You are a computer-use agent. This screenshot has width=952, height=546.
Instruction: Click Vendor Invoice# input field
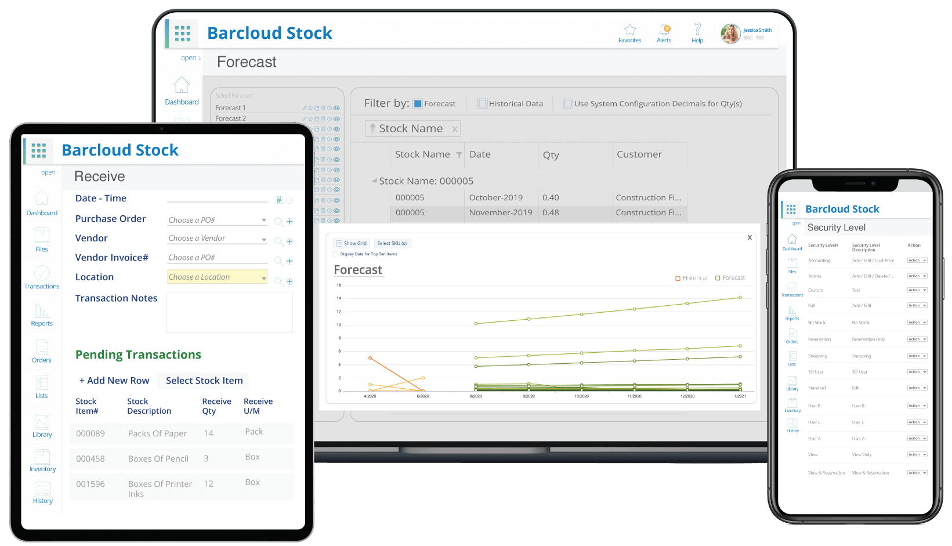tap(218, 258)
